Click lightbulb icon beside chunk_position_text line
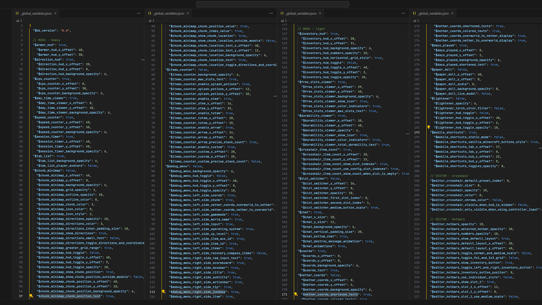542x305 pixels. (31, 296)
